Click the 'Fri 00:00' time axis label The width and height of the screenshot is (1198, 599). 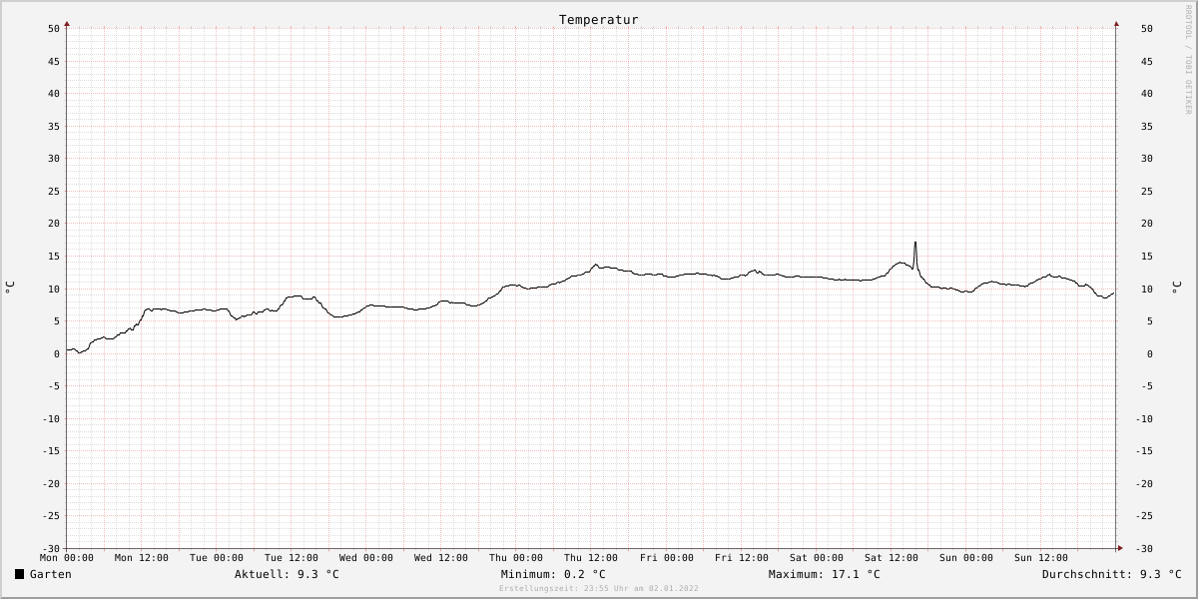pyautogui.click(x=667, y=558)
